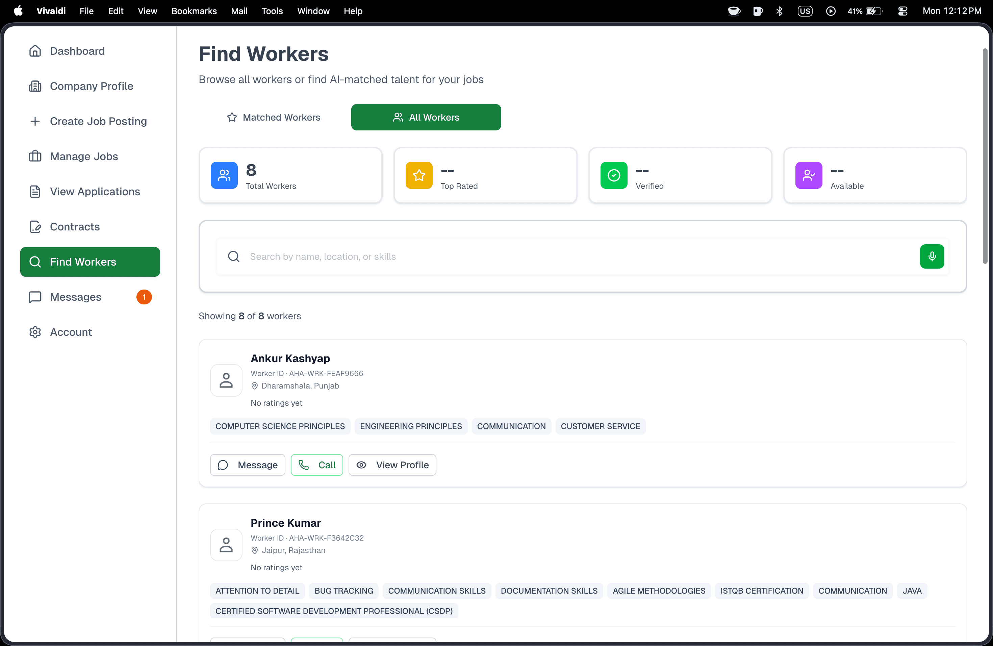Screen dimensions: 993x646
Task: Click the Now Playing menu bar icon
Action: [831, 11]
